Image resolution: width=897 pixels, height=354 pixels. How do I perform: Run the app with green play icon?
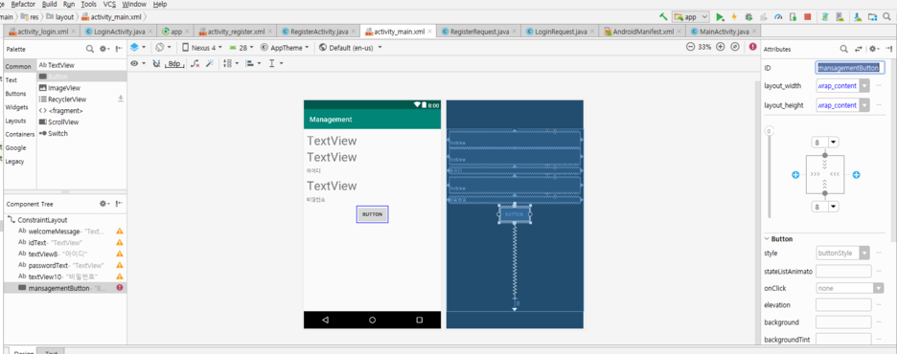[x=720, y=17]
